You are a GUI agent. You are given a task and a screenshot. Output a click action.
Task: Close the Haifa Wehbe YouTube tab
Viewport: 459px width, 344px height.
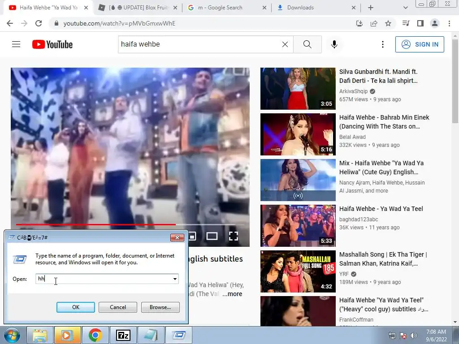click(x=86, y=8)
